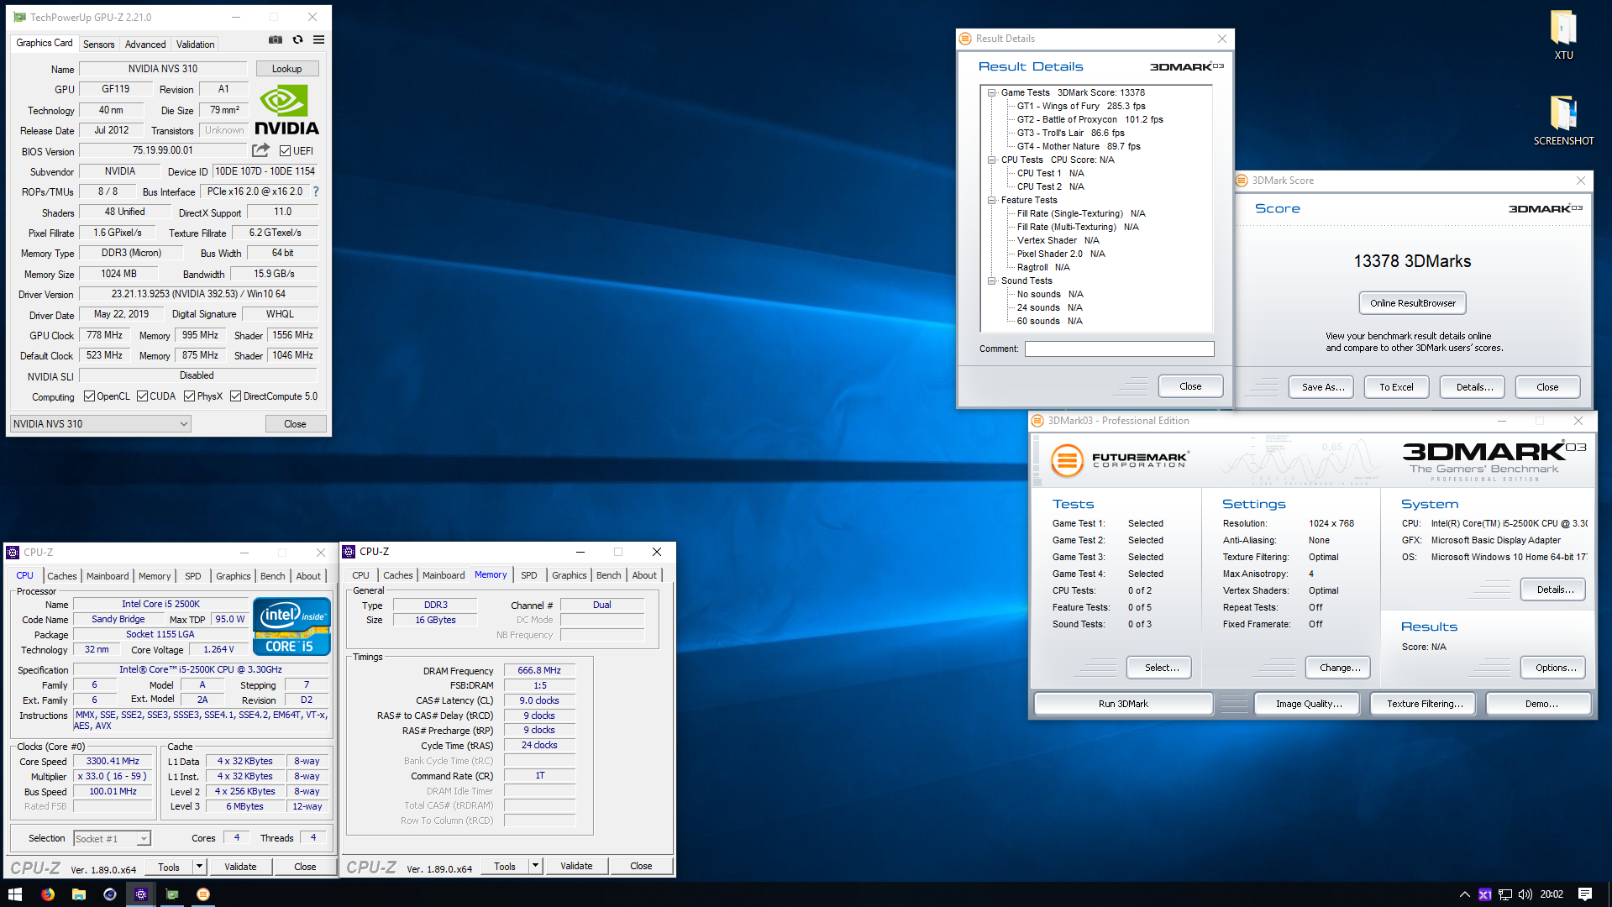Click the Online ResultBrowser button
Image resolution: width=1612 pixels, height=907 pixels.
(x=1412, y=303)
